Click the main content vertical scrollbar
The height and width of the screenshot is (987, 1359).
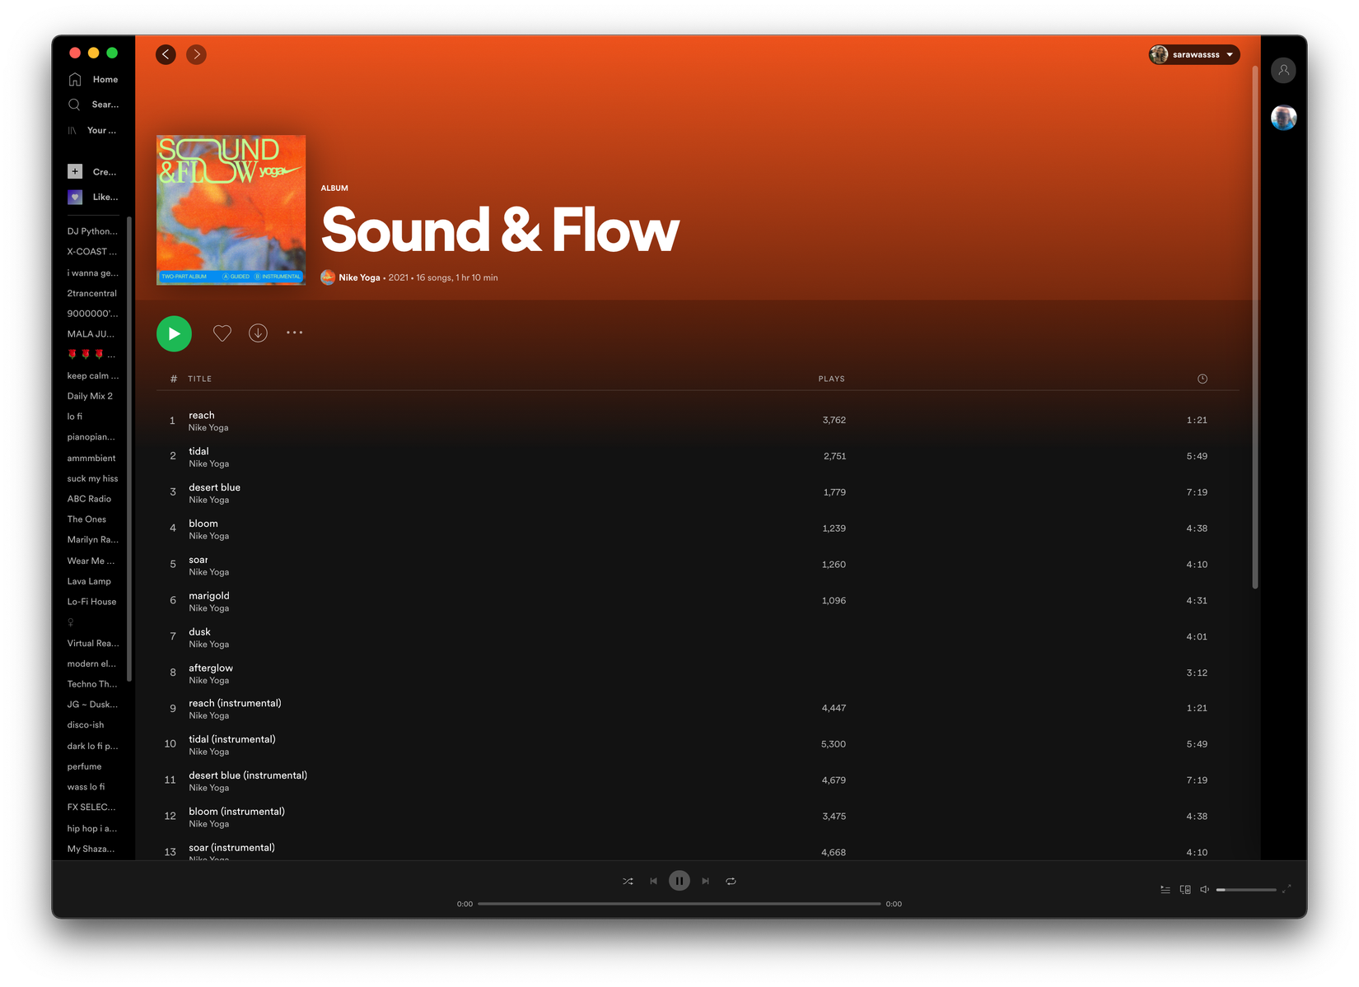1254,328
